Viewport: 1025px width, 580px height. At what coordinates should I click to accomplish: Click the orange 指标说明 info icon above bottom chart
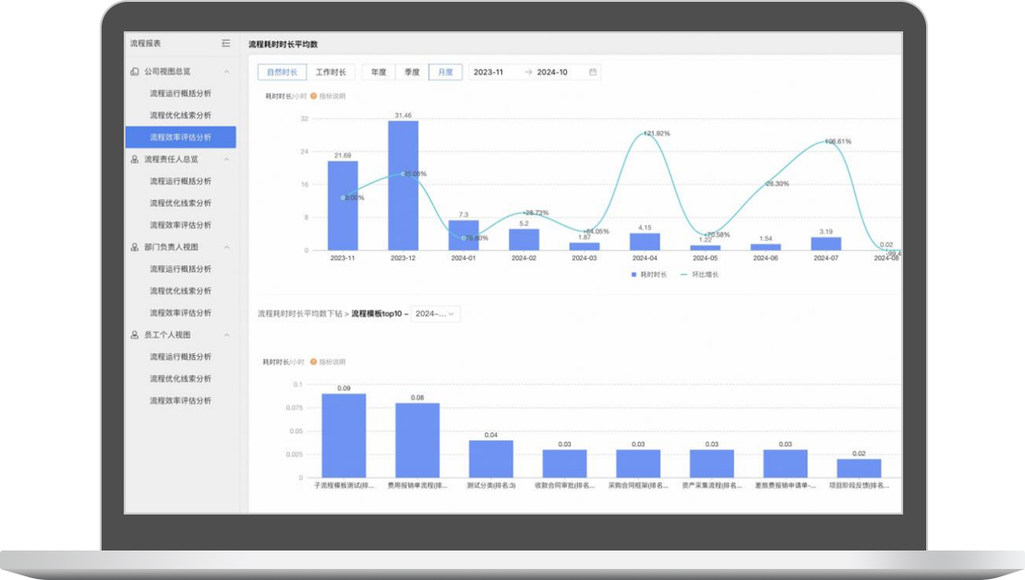[314, 362]
